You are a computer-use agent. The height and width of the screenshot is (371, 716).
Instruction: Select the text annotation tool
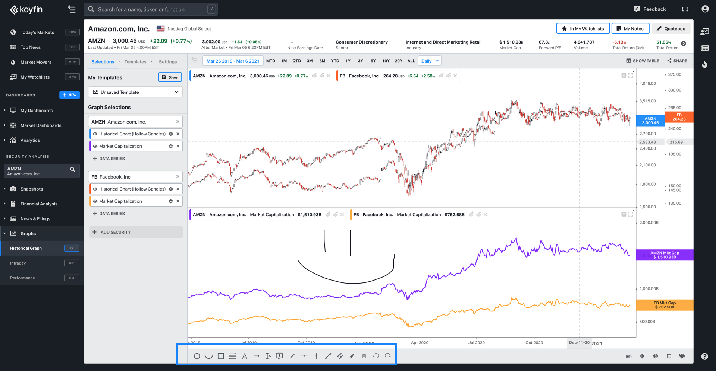click(245, 356)
